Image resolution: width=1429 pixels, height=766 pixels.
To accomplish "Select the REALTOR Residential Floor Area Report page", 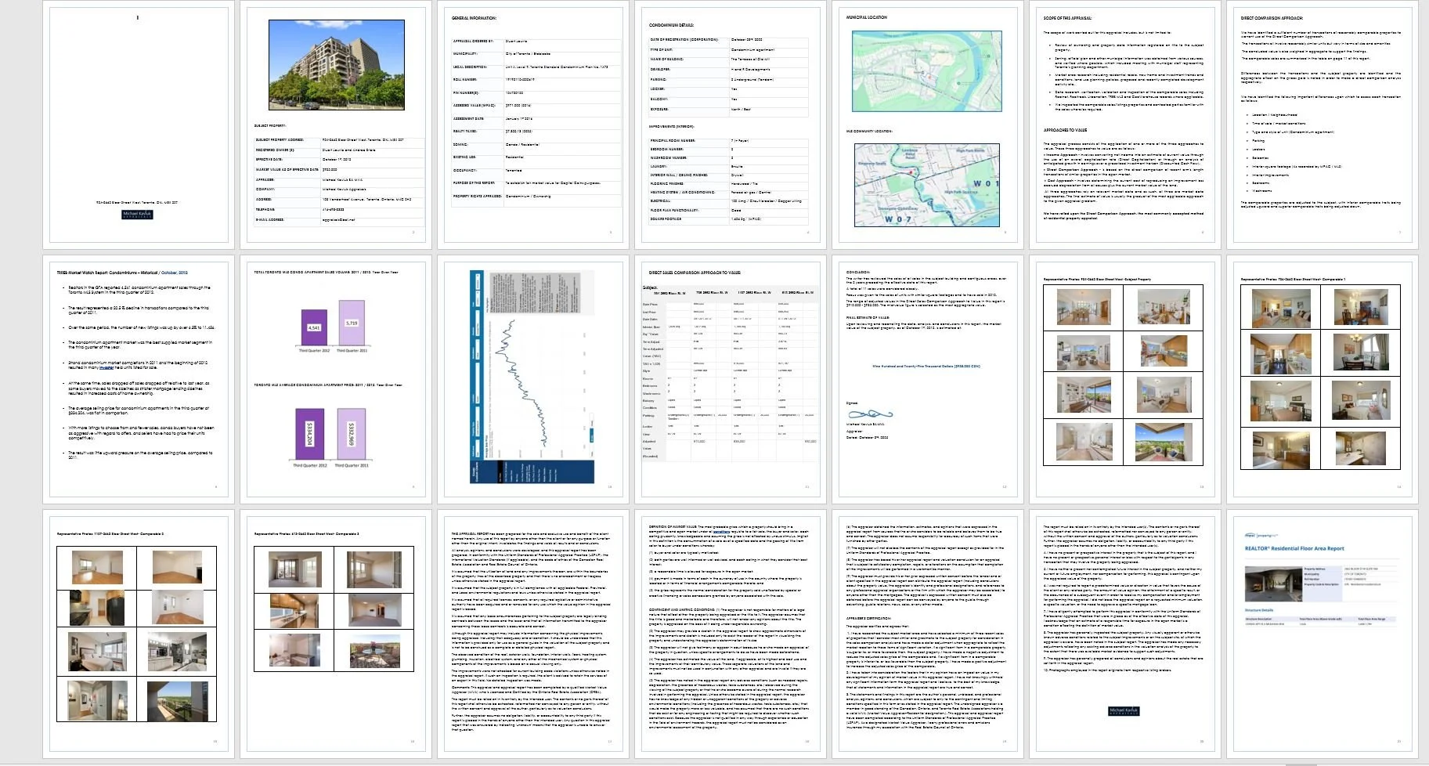I will tap(1323, 633).
